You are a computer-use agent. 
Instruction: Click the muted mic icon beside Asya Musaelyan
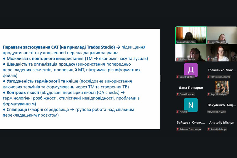click(x=209, y=94)
